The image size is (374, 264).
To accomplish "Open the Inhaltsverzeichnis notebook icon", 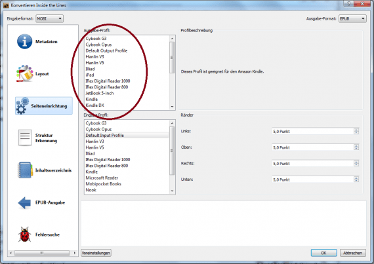I will (x=25, y=170).
